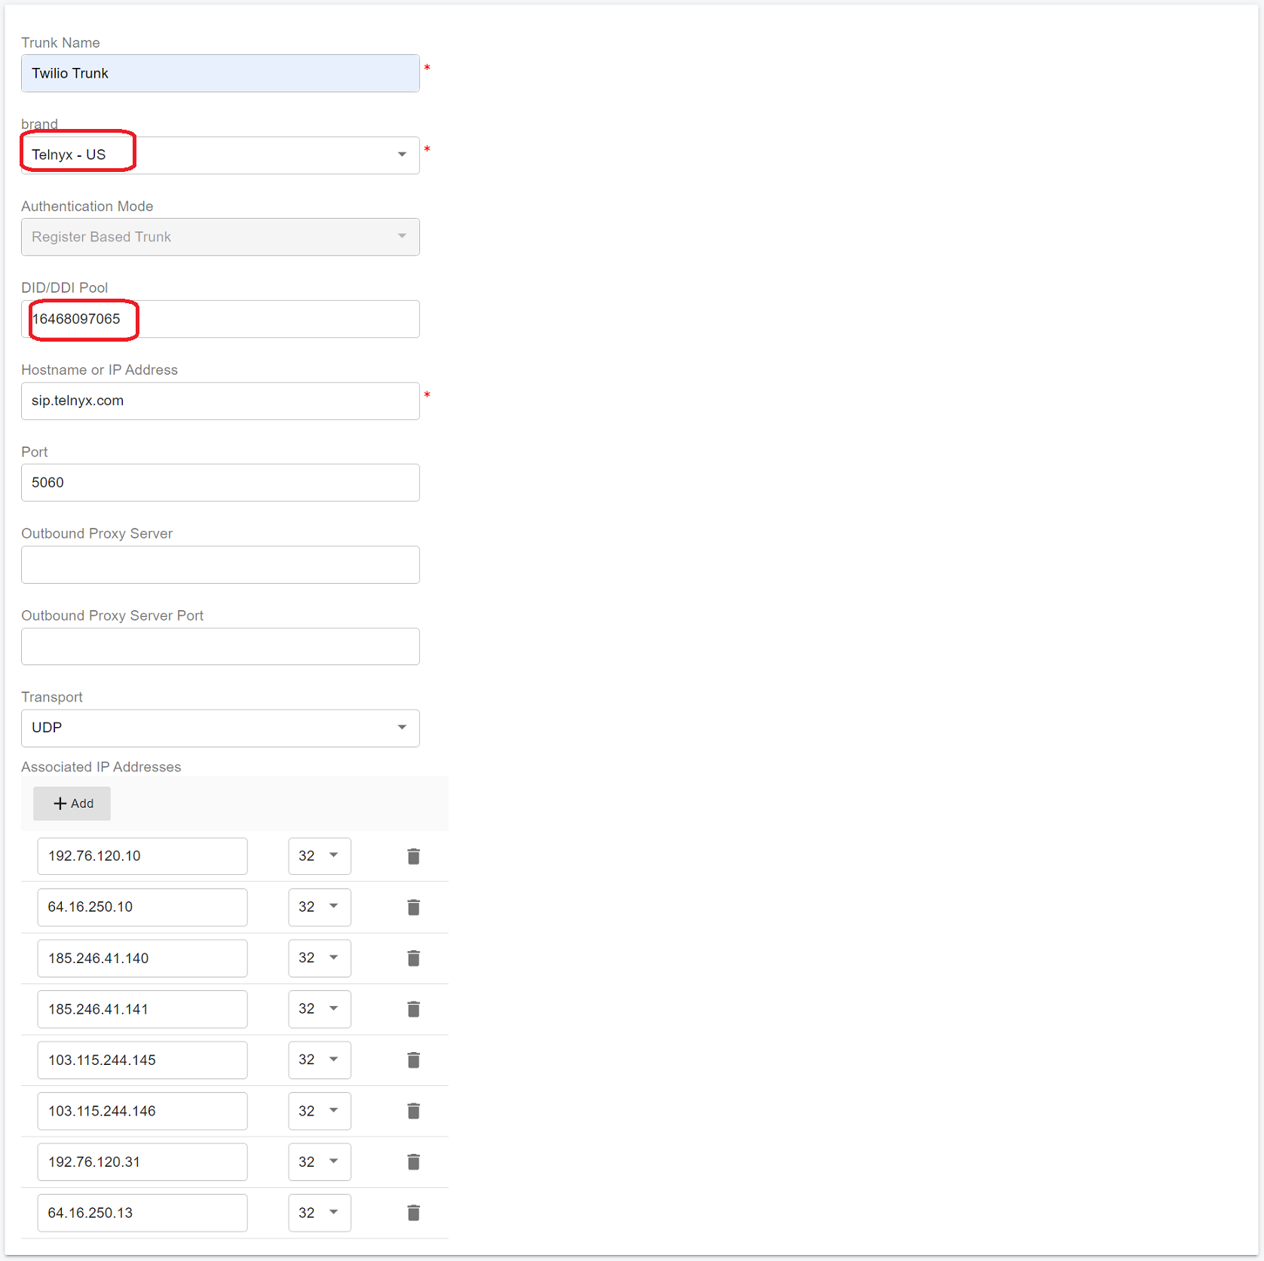This screenshot has height=1261, width=1264.
Task: Open subnet mask dropdown for 64.16.250.13
Action: (x=319, y=1213)
